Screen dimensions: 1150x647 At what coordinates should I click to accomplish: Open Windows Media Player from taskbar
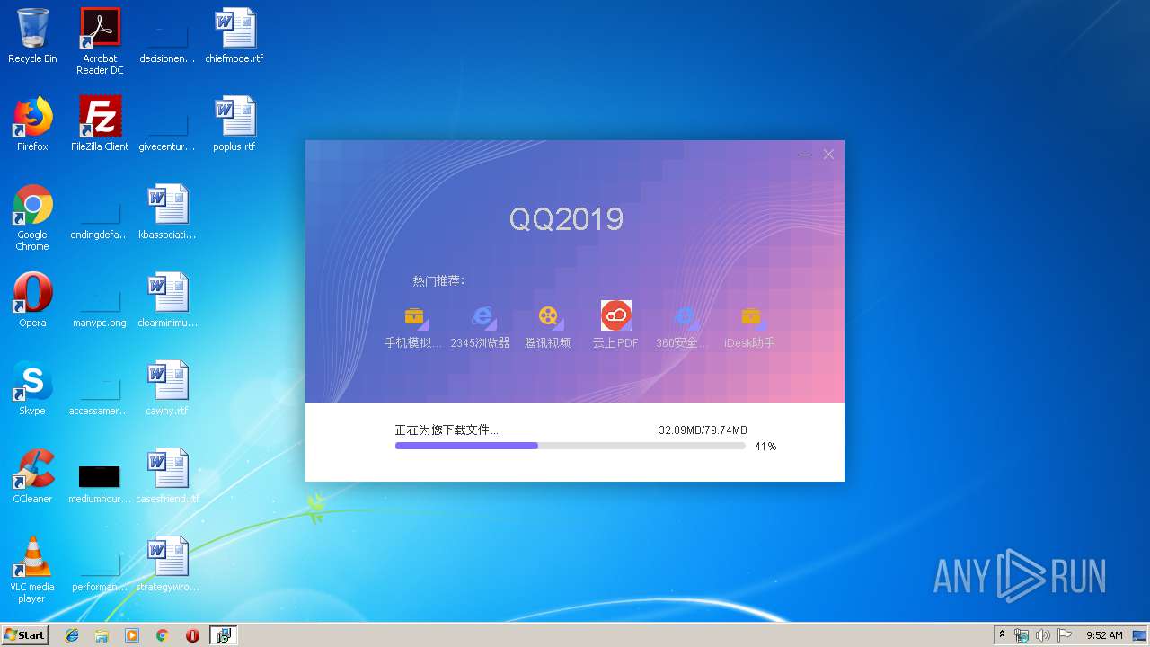(132, 635)
